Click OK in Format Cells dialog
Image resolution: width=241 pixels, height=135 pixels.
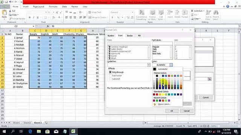point(172,111)
